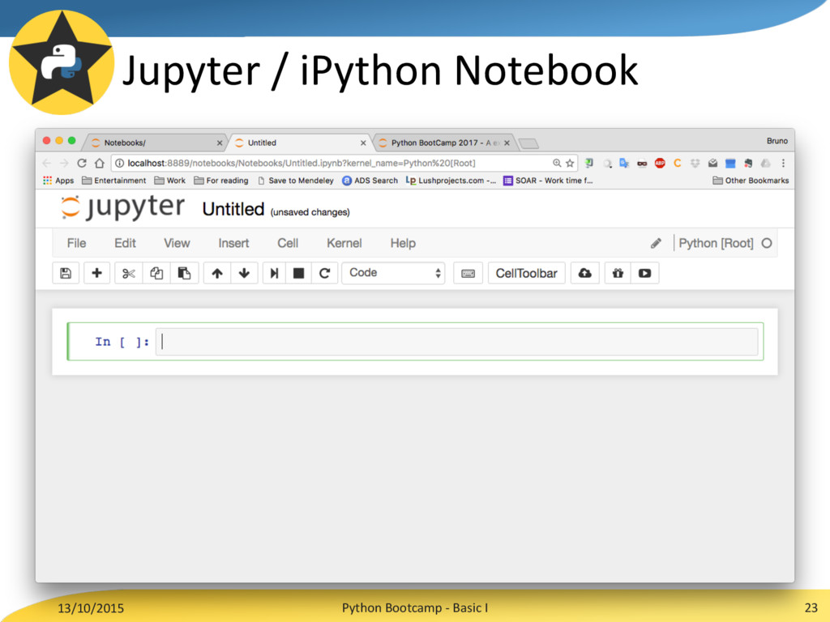Viewport: 830px width, 622px height.
Task: Open cell type Code dropdown
Action: click(393, 274)
